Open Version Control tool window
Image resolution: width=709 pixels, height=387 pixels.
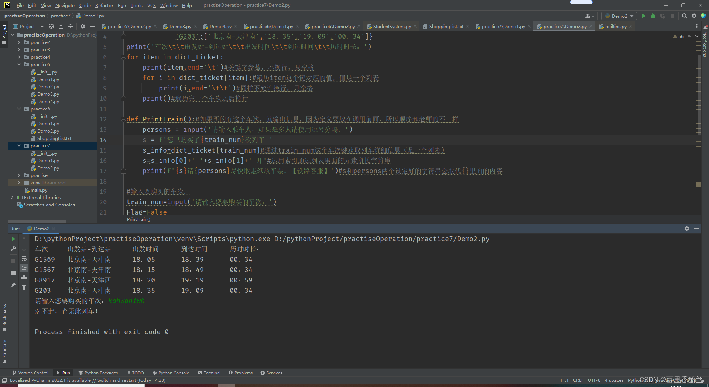pos(31,373)
